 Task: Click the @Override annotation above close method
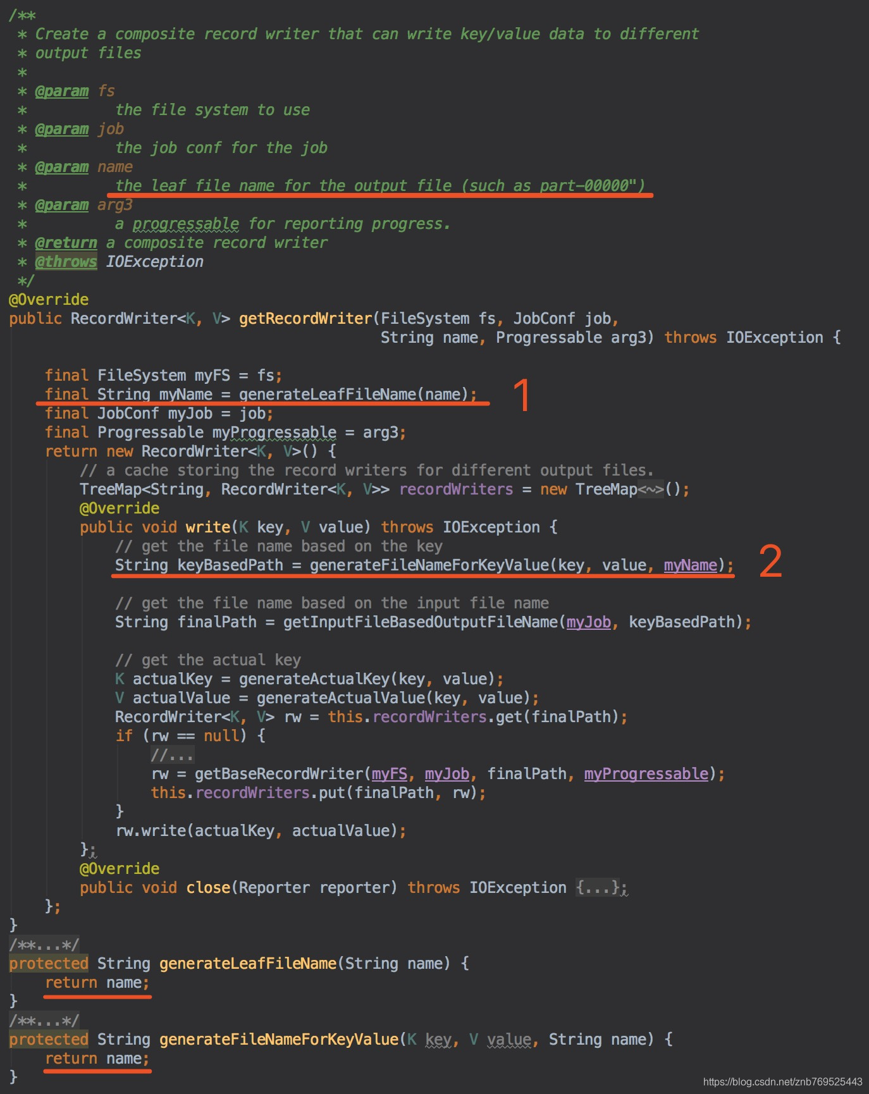coord(120,869)
